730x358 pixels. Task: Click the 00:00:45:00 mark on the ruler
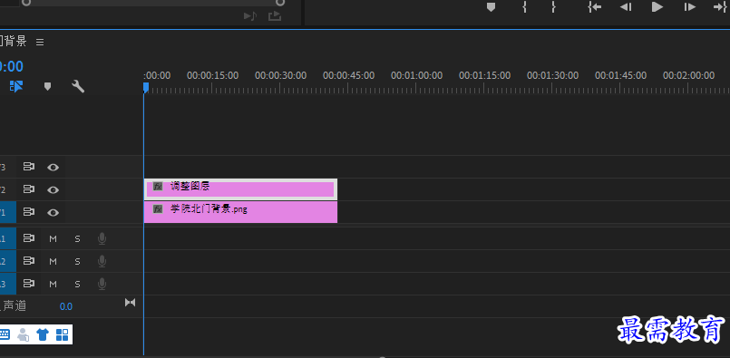click(x=348, y=75)
